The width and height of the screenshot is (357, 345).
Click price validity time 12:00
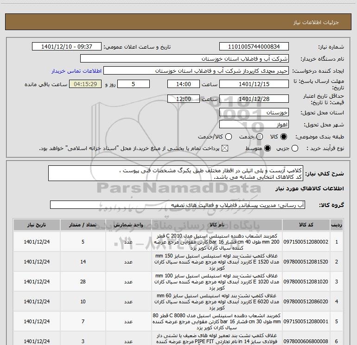click(184, 99)
